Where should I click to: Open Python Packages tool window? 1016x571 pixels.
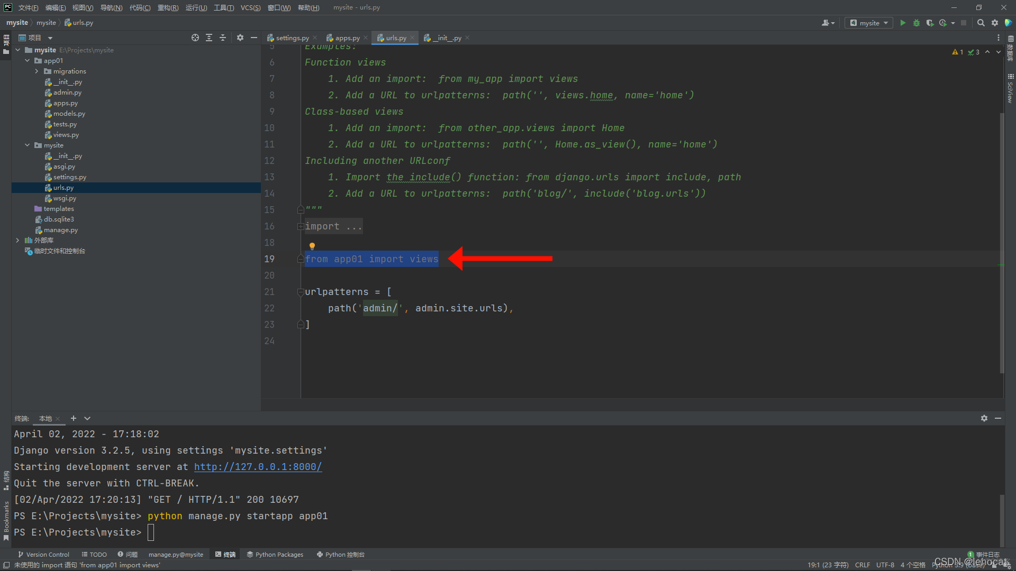click(x=275, y=555)
